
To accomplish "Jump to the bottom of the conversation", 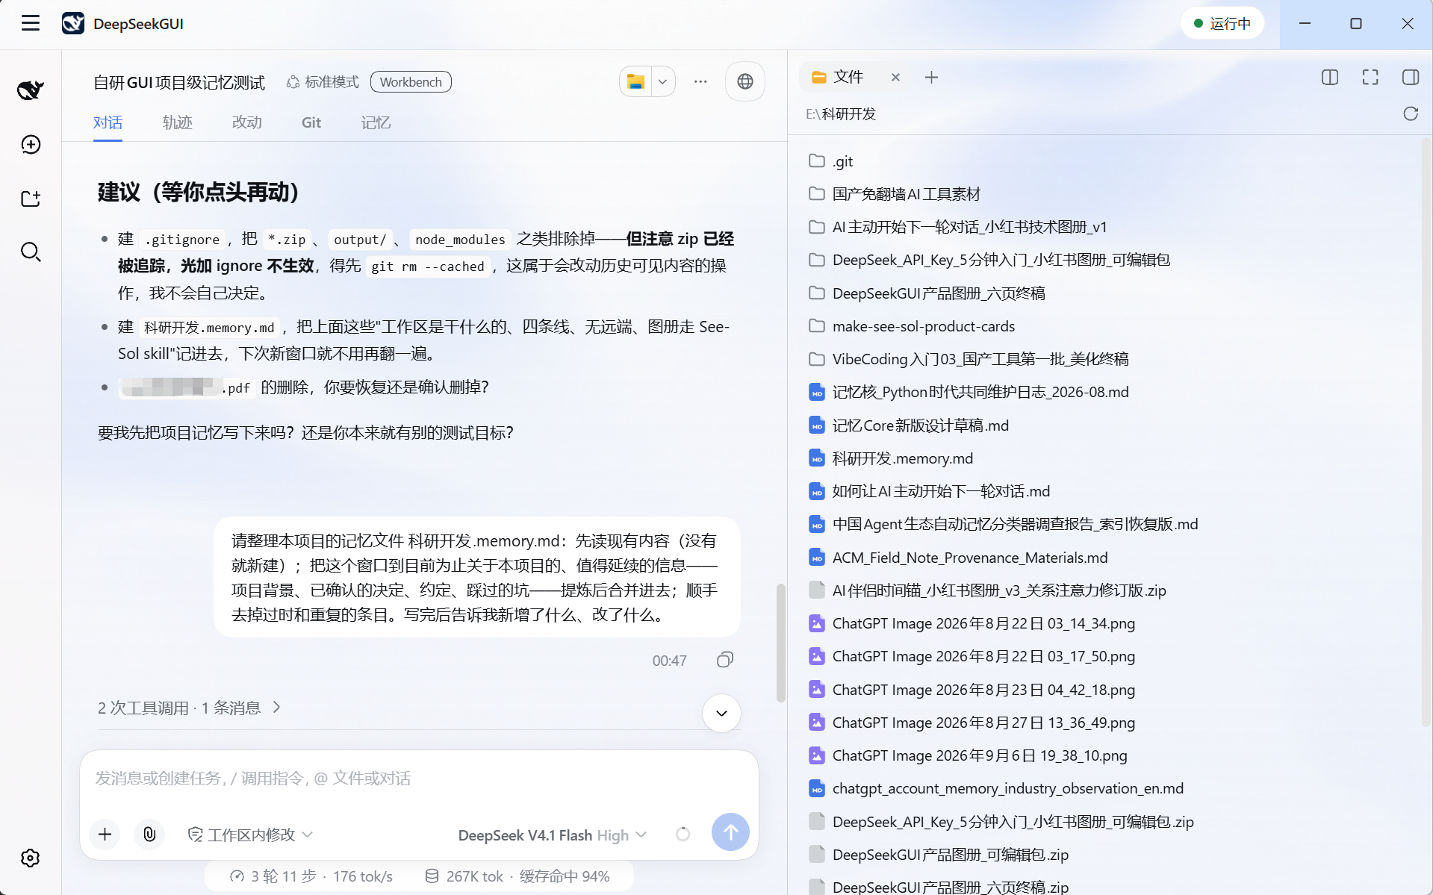I will click(721, 713).
